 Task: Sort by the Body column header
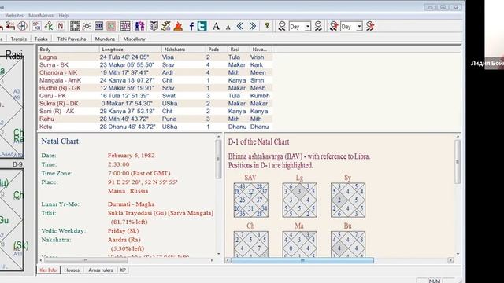tap(69, 49)
